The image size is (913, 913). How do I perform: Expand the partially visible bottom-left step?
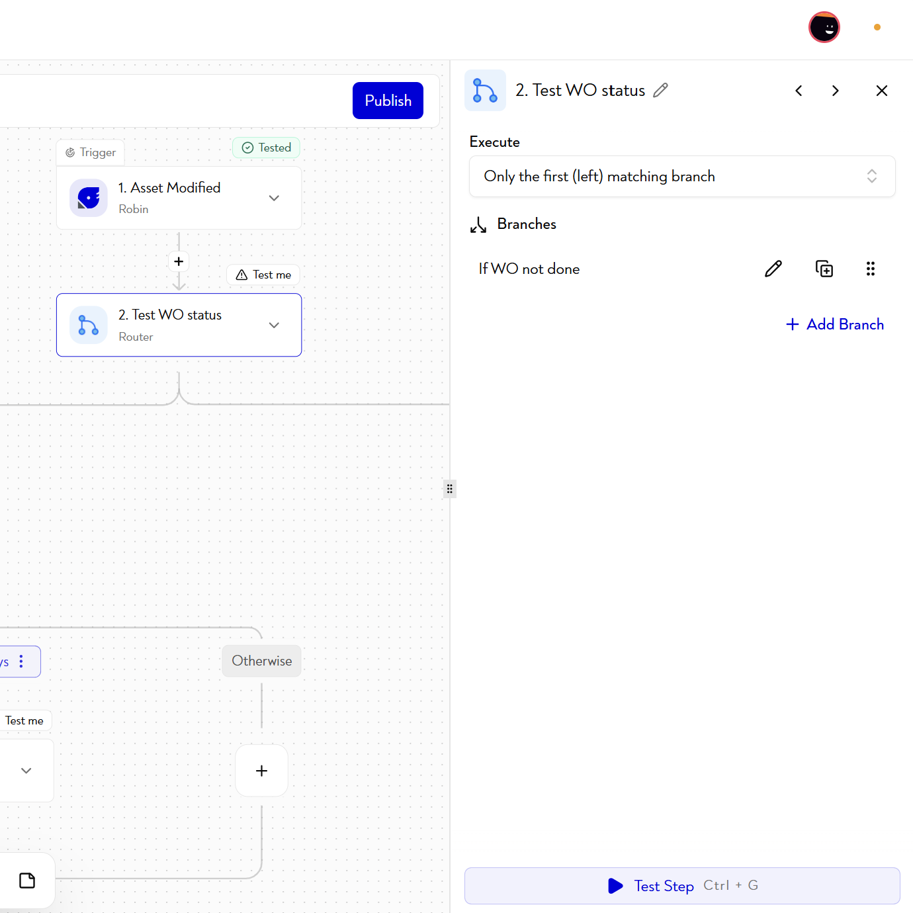(x=26, y=771)
